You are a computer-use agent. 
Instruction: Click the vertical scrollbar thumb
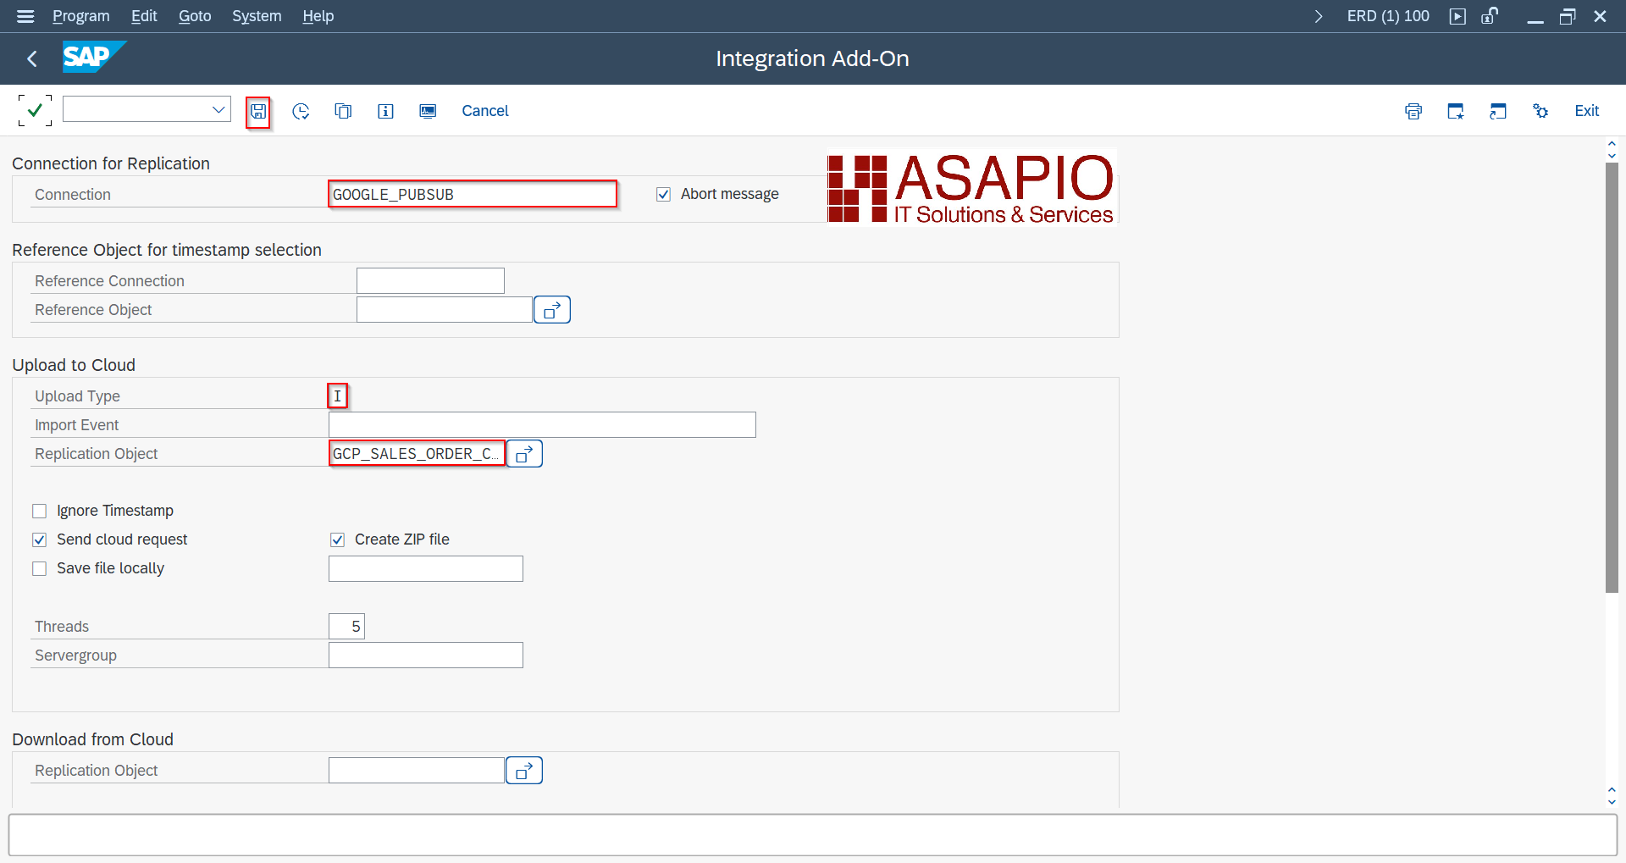pyautogui.click(x=1612, y=378)
